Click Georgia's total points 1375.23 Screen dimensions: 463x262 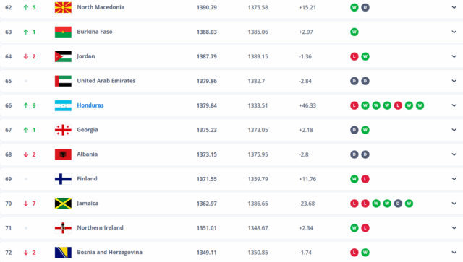[207, 130]
